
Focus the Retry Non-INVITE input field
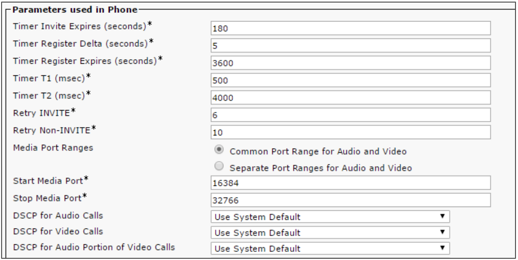click(351, 132)
